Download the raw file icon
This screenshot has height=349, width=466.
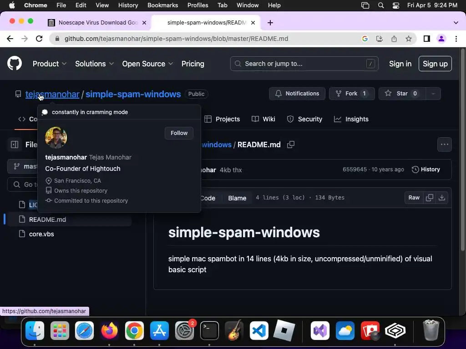[x=441, y=198]
